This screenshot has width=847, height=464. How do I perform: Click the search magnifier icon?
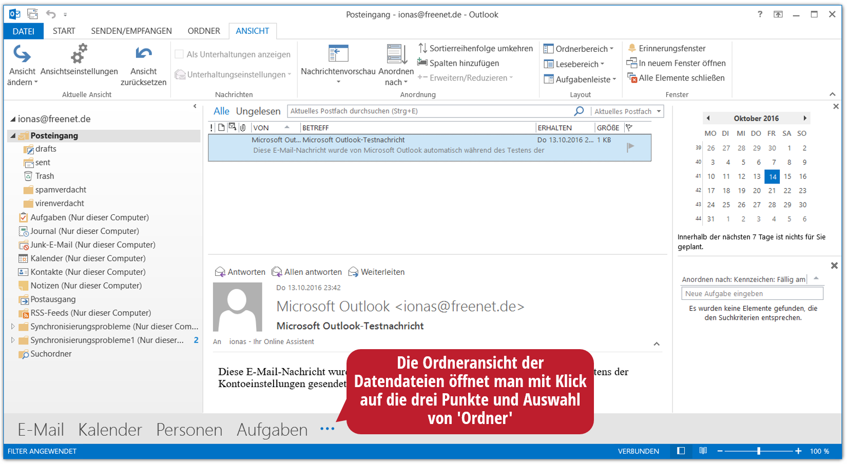coord(579,111)
